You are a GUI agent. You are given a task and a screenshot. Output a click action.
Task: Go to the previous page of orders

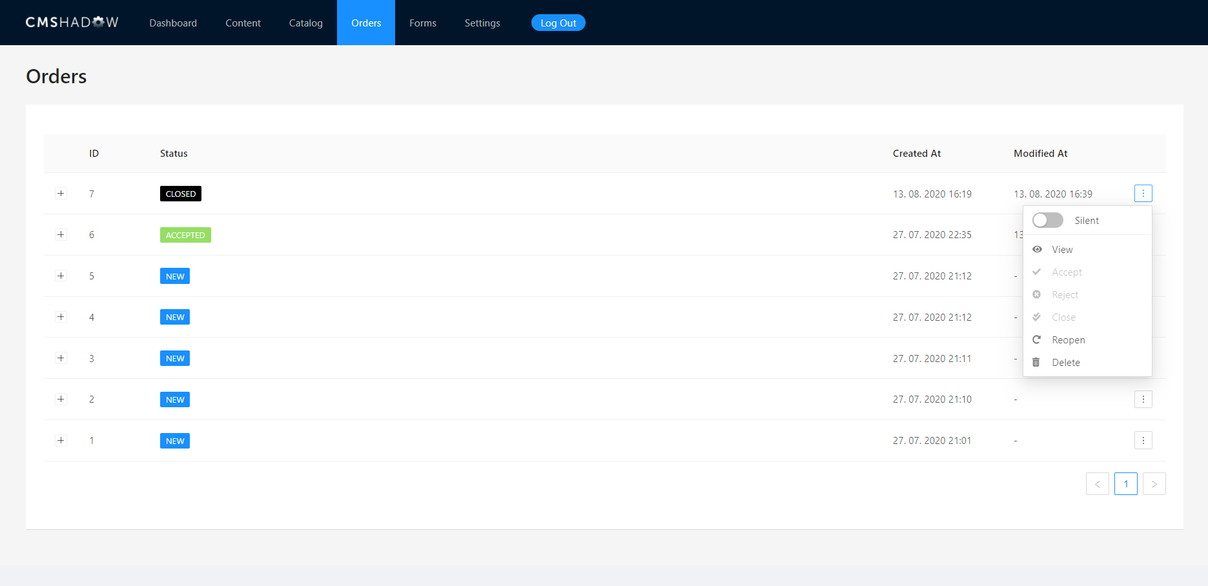click(x=1097, y=483)
